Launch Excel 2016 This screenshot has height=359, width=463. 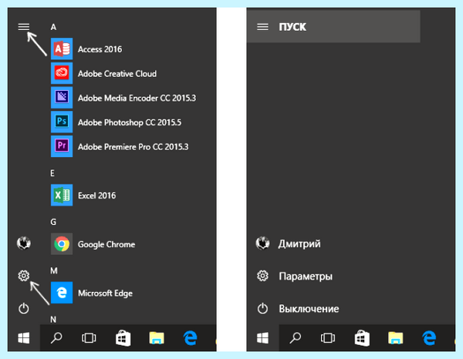pyautogui.click(x=83, y=195)
